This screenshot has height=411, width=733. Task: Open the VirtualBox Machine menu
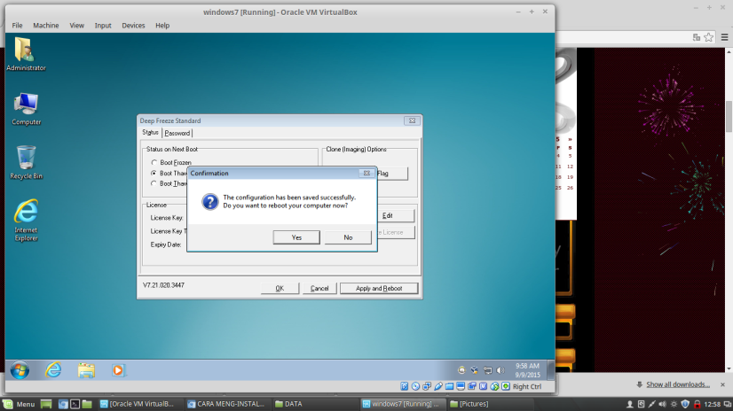pos(46,25)
